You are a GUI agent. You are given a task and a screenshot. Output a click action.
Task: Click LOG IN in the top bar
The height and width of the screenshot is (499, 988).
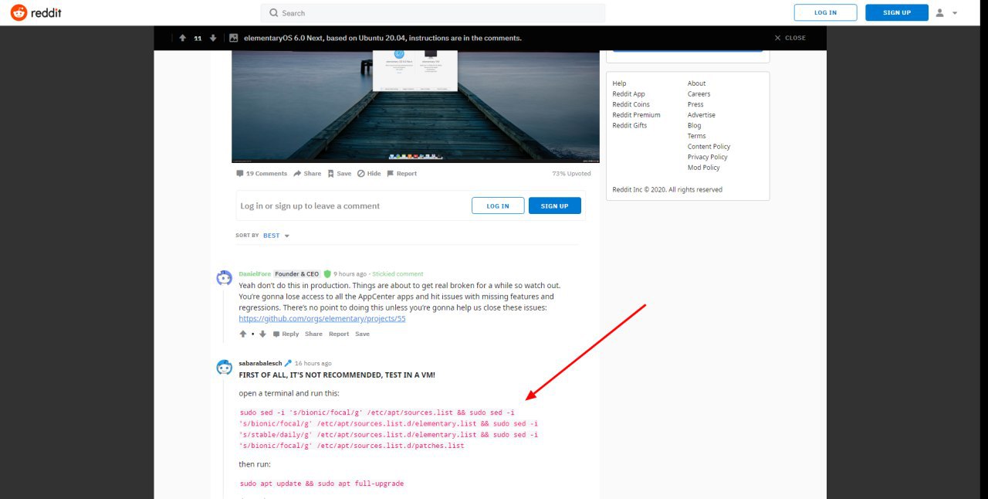click(x=825, y=12)
